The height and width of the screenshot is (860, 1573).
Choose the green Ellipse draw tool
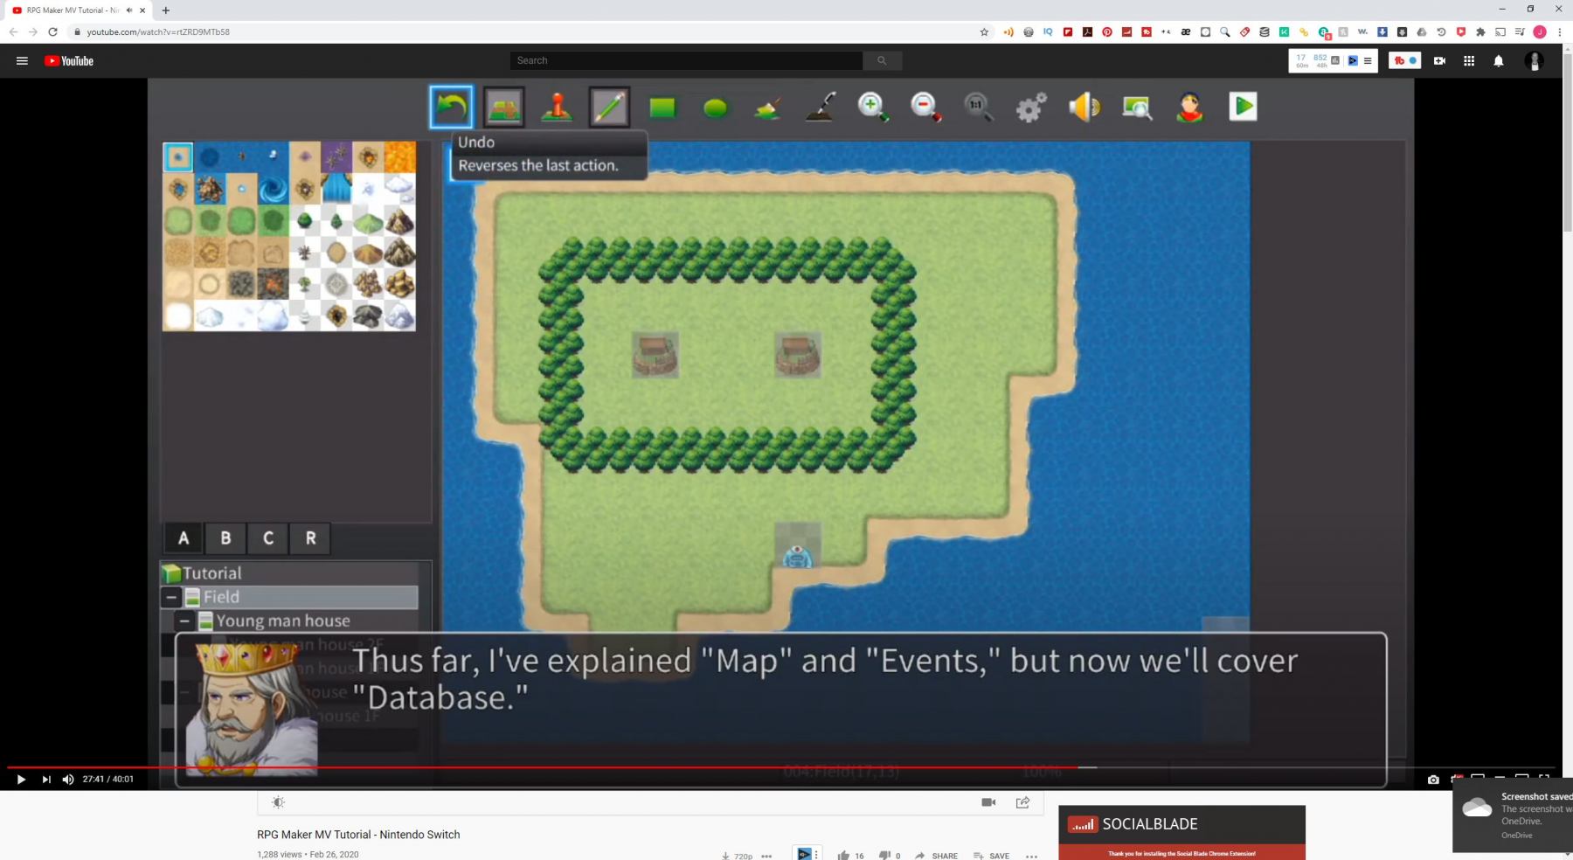[x=715, y=107]
